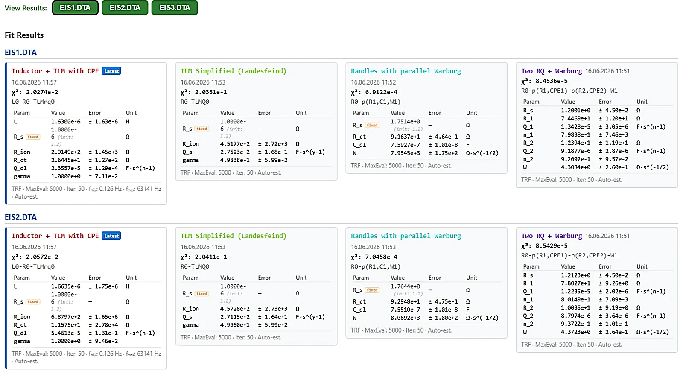Click the EIS2.DTA section heading
The width and height of the screenshot is (683, 374).
click(x=20, y=217)
